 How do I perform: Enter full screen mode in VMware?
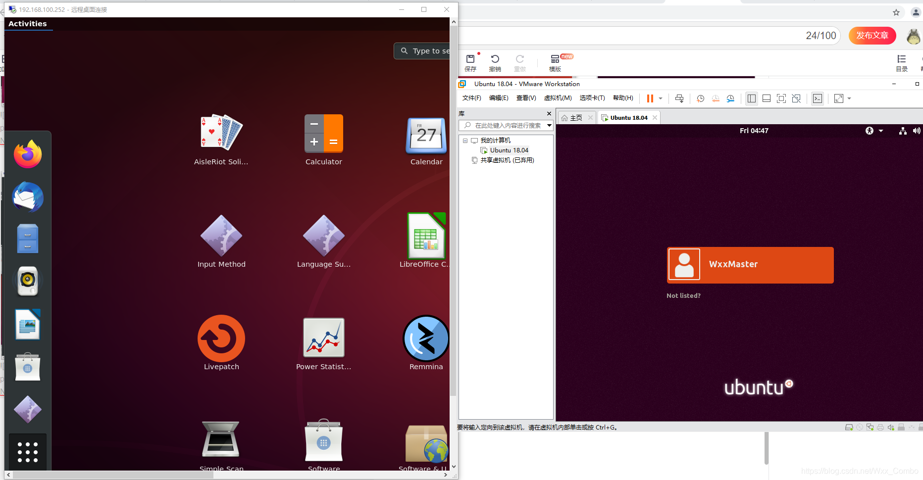tap(781, 98)
